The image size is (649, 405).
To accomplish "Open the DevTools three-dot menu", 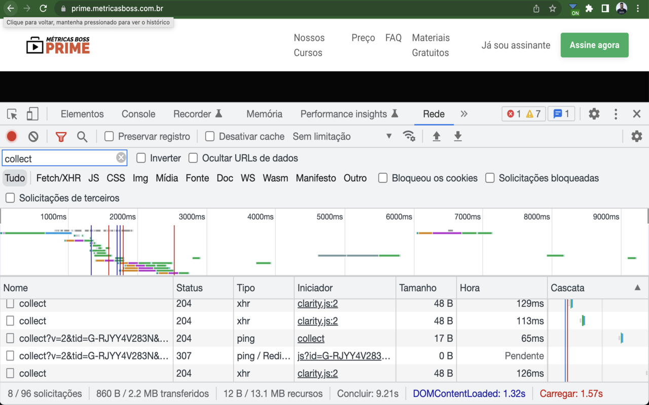I will (615, 114).
